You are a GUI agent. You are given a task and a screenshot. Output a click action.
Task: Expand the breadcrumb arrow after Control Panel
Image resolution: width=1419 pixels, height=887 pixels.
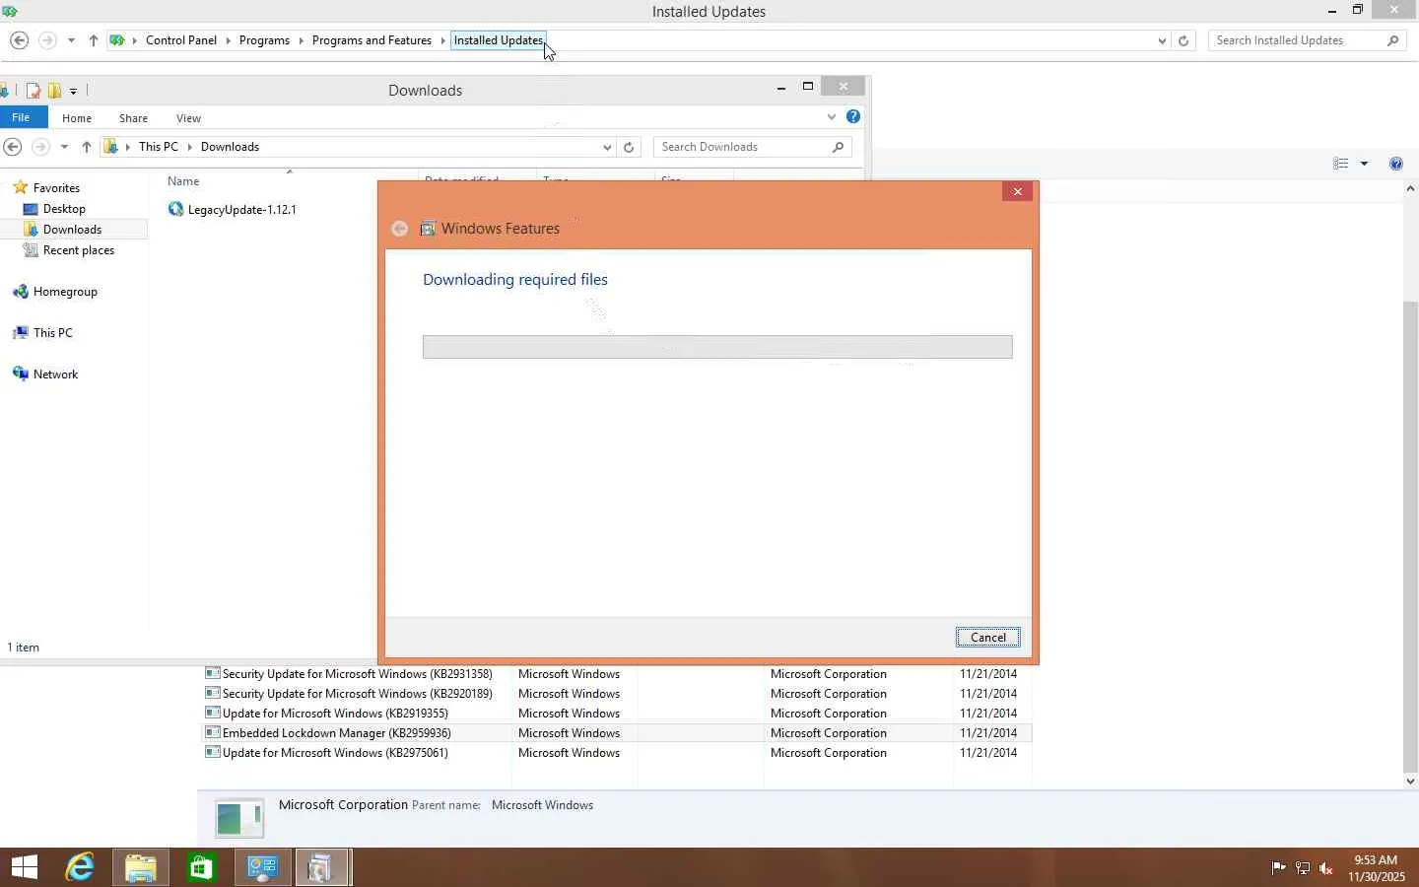228,40
